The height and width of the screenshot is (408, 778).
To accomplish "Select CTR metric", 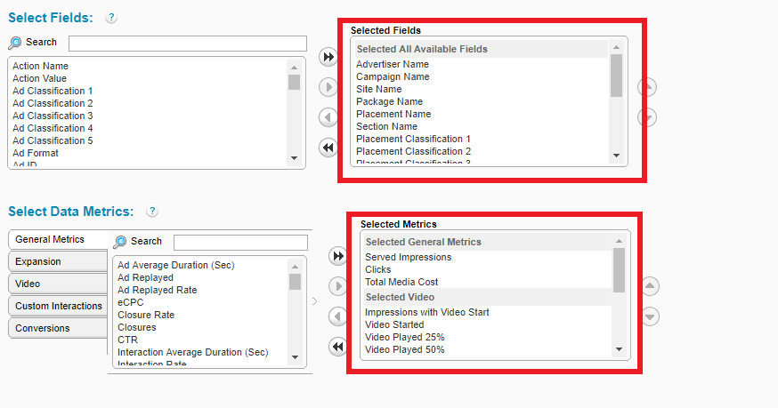I will (127, 340).
